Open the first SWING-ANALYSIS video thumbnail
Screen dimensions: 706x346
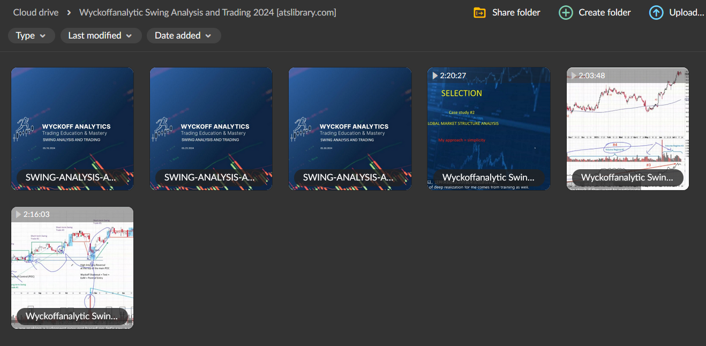click(x=72, y=129)
